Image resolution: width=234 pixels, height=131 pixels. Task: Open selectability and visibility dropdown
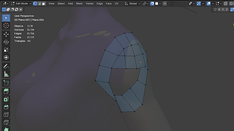pyautogui.click(x=192, y=3)
